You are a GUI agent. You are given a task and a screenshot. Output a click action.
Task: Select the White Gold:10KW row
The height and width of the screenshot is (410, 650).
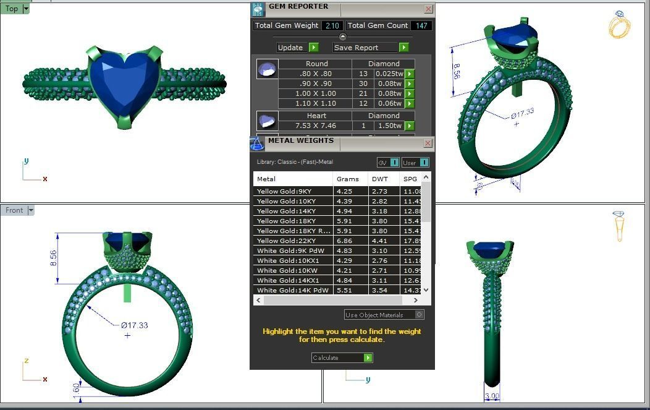click(337, 271)
